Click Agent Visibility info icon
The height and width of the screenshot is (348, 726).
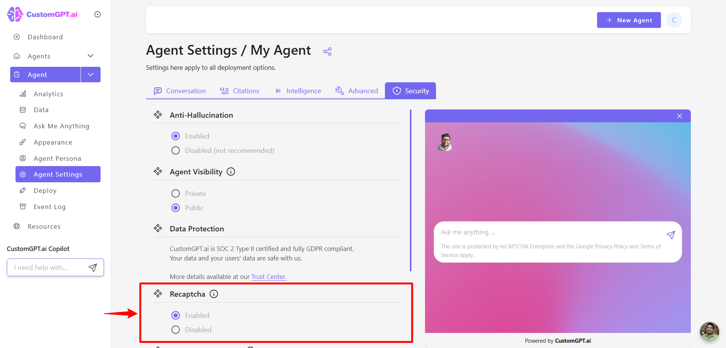(x=231, y=172)
